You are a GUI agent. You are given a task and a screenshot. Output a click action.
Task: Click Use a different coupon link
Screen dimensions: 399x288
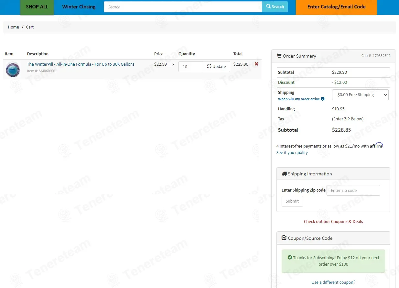333,282
